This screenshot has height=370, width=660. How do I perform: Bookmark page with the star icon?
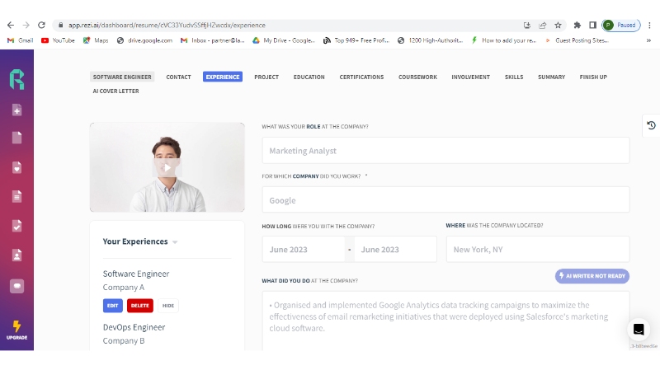pos(558,26)
